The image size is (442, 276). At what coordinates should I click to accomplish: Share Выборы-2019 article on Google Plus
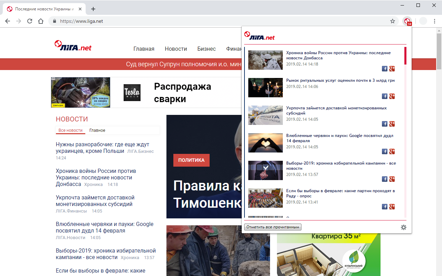(392, 179)
